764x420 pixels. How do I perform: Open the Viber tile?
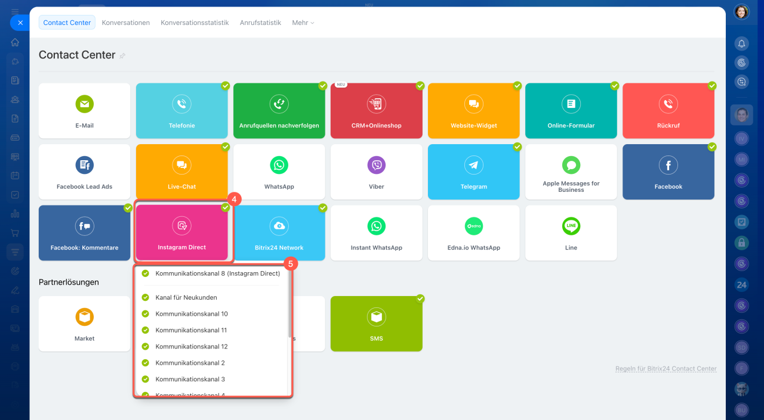(x=376, y=172)
